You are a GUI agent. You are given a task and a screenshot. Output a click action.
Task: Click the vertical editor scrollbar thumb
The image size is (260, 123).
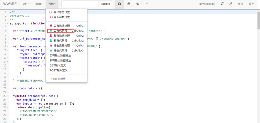click(259, 21)
